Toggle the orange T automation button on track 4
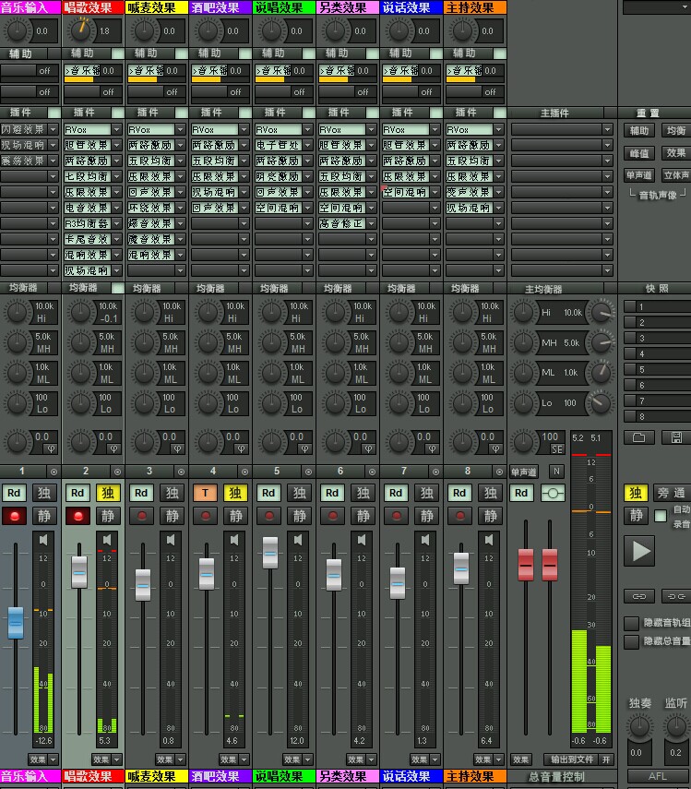Viewport: 691px width, 789px height. pyautogui.click(x=205, y=493)
